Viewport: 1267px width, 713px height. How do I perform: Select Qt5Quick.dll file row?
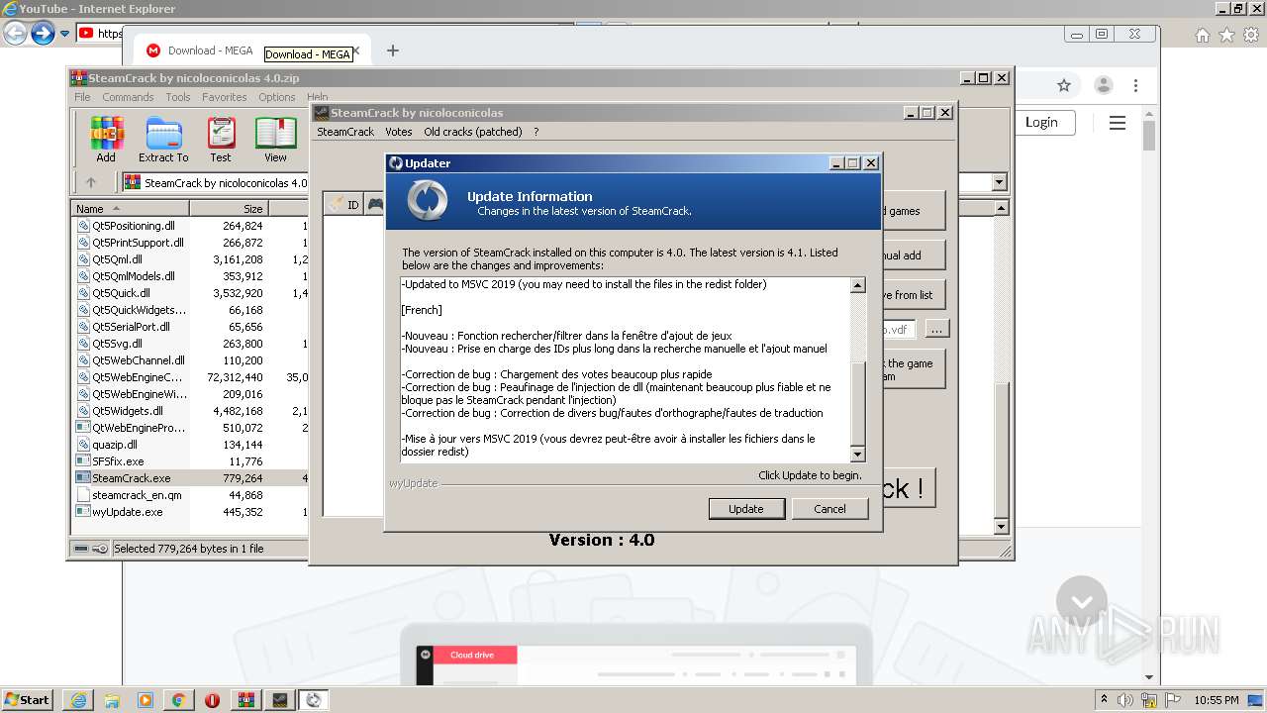191,293
